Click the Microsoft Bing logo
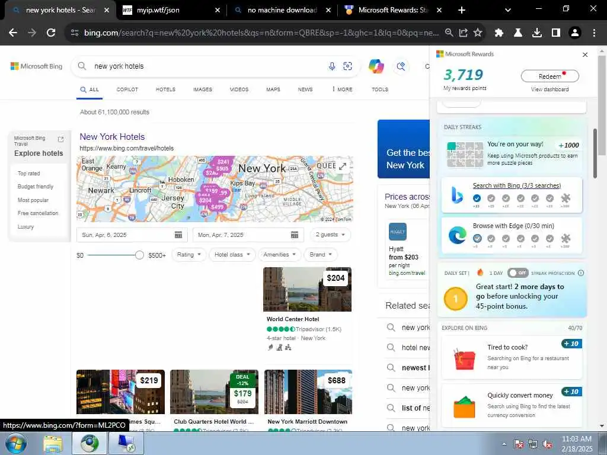Image resolution: width=607 pixels, height=455 pixels. [36, 66]
